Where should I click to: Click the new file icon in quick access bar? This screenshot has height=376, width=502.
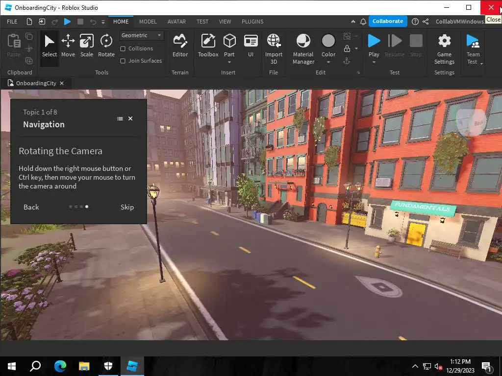coord(29,22)
